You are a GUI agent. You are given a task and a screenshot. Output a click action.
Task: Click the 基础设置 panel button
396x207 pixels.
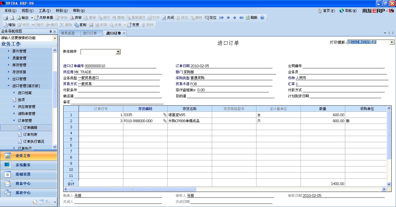click(28, 174)
